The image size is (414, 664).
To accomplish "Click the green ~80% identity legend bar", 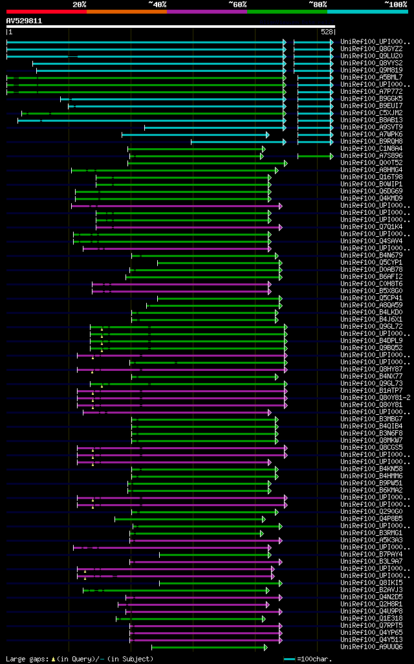I will tap(287, 12).
